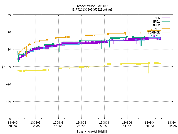Click the 60 y-axis tick label

click(x=9, y=15)
